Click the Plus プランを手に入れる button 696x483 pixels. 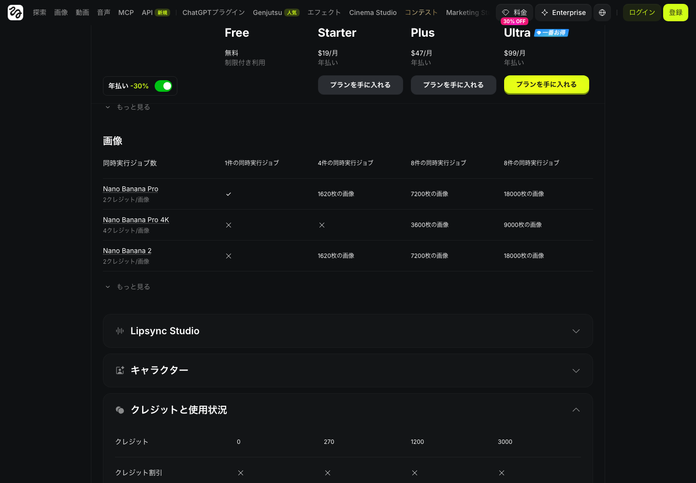pos(453,85)
